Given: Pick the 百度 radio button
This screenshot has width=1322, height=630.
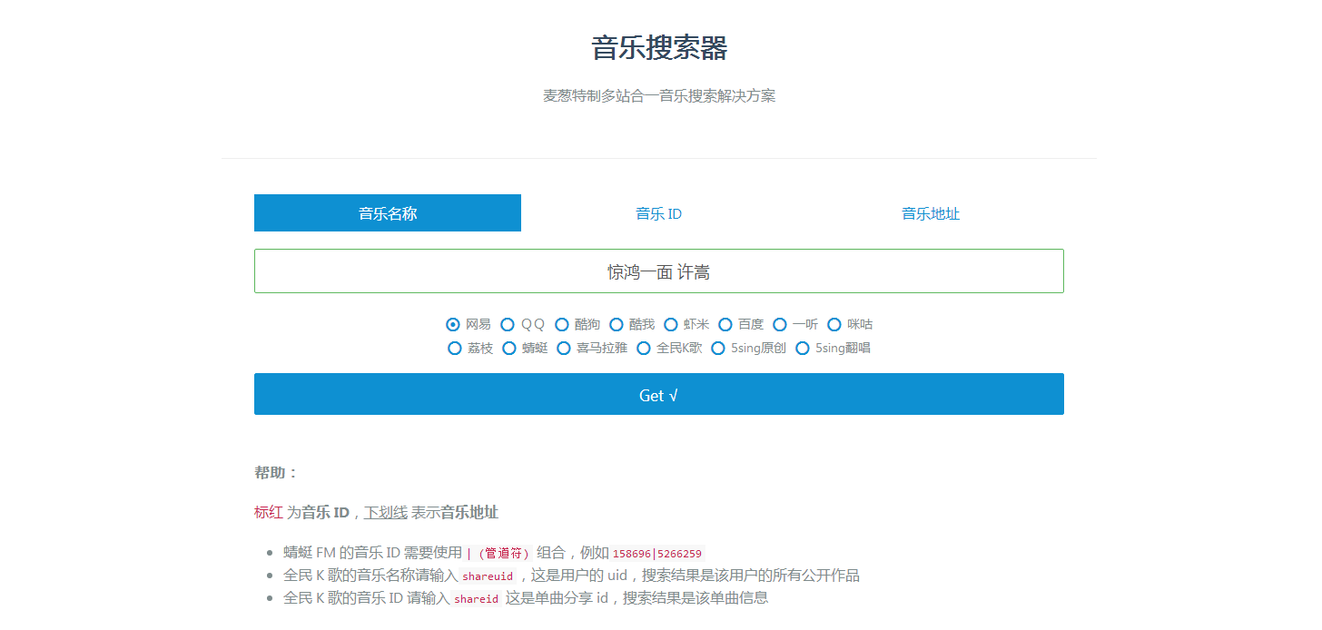Looking at the screenshot, I should pyautogui.click(x=725, y=324).
